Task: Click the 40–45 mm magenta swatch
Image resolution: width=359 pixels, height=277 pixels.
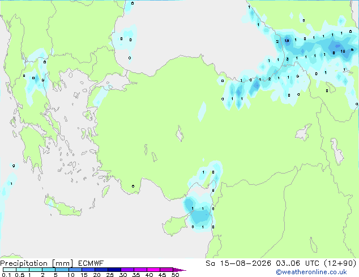Action: click(x=153, y=270)
